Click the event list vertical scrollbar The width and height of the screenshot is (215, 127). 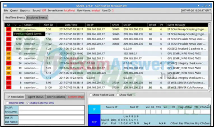[209, 56]
